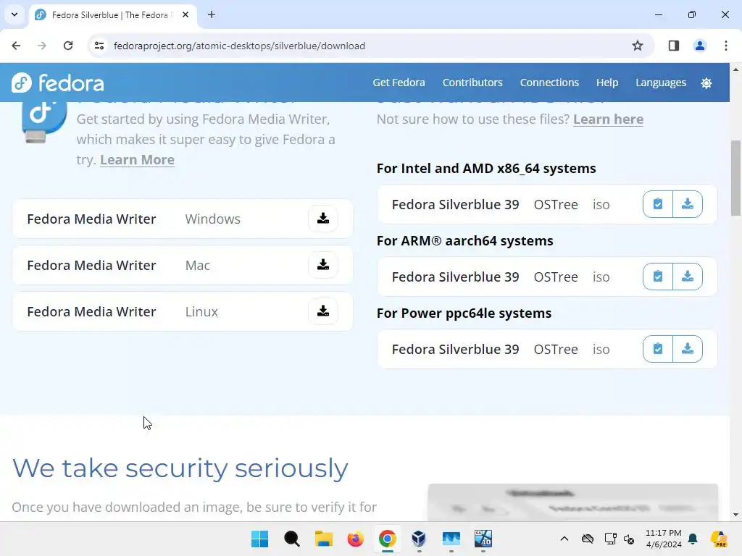Screen dimensions: 742x556
Task: Click the Fedora logo in the header
Action: [58, 83]
